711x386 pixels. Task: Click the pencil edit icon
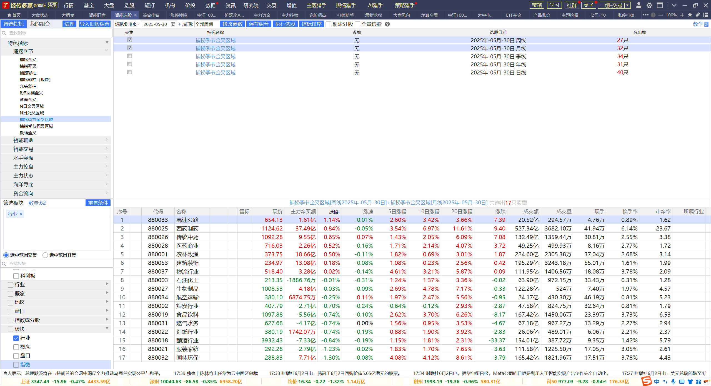698,15
